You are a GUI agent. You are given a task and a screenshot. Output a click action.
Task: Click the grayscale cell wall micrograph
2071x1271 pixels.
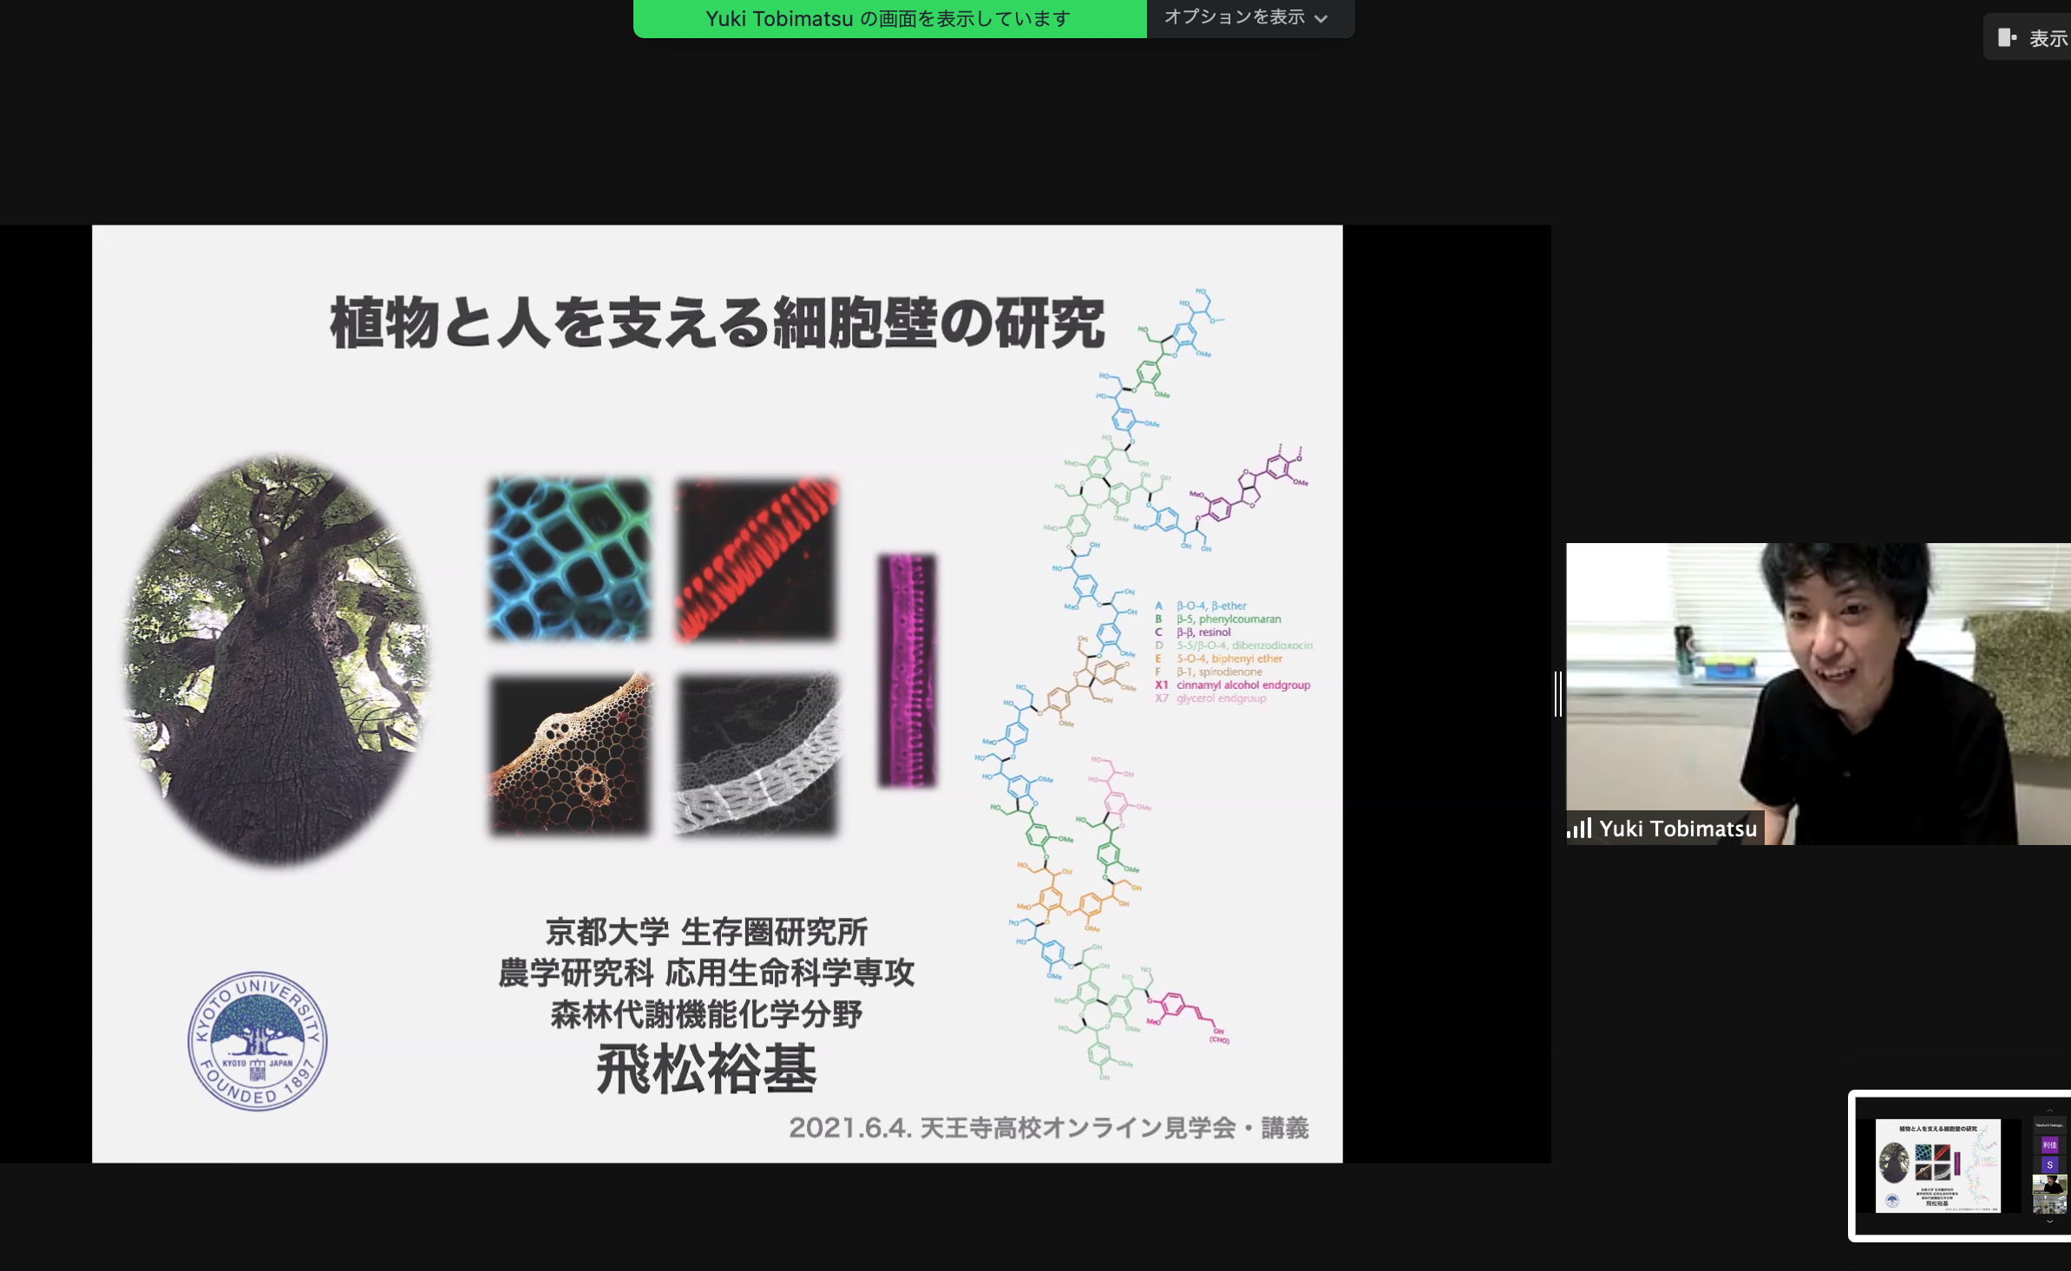coord(757,755)
